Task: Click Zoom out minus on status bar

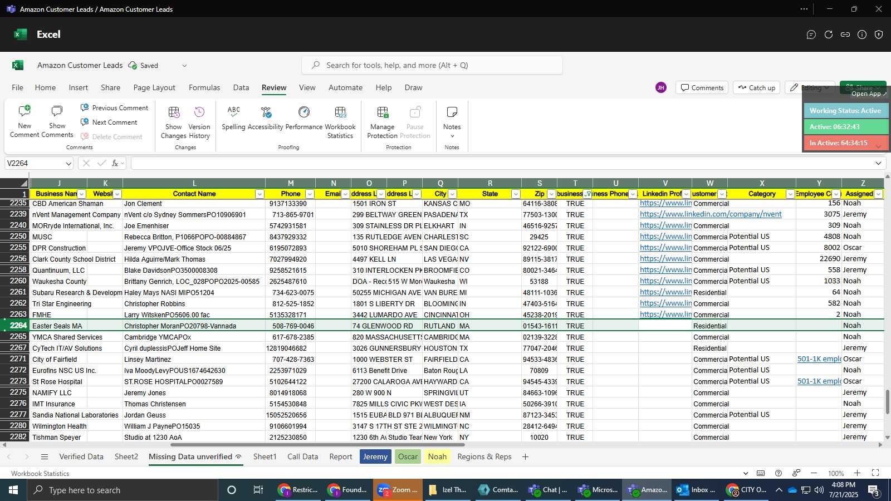Action: click(x=814, y=473)
